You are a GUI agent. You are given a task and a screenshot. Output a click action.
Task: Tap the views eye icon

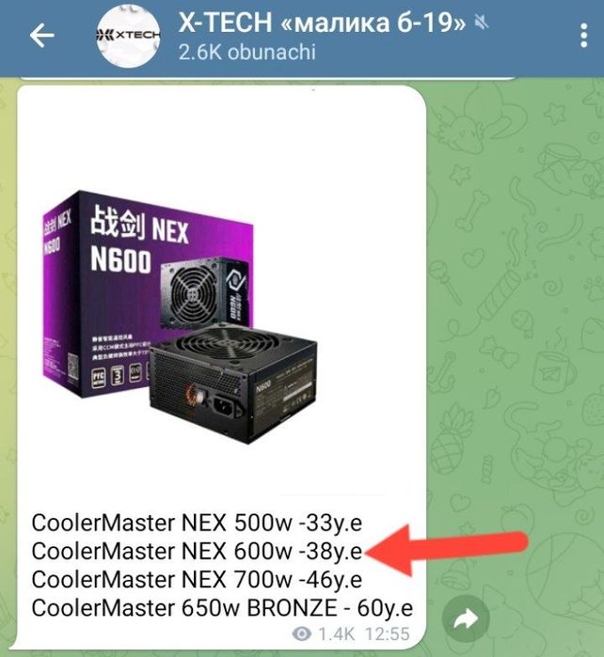(302, 634)
